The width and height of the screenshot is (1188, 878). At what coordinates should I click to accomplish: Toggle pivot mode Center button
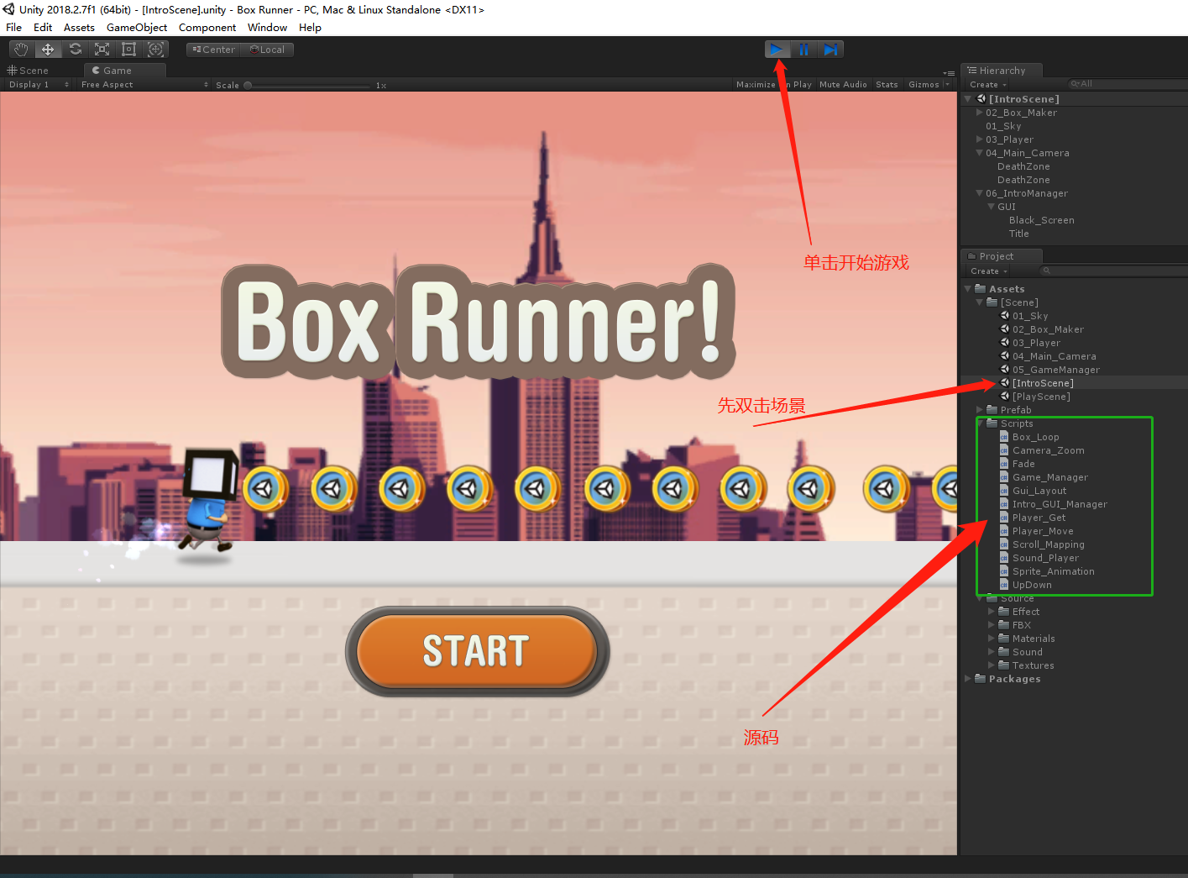213,50
